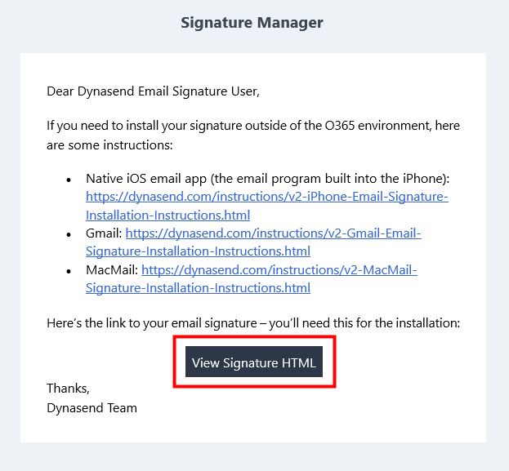Click the "MacMail:" label text
509x471 pixels.
(112, 269)
